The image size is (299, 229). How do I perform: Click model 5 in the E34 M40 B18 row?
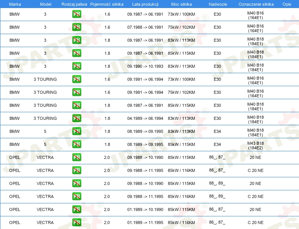45,131
